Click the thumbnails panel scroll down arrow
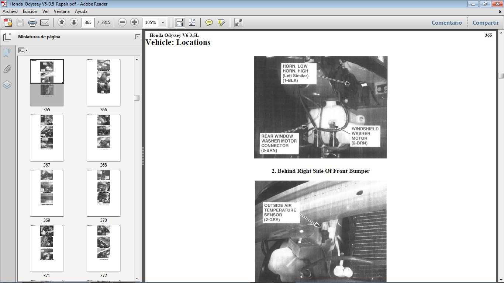Viewport: 504px width, 283px height. pos(137,279)
